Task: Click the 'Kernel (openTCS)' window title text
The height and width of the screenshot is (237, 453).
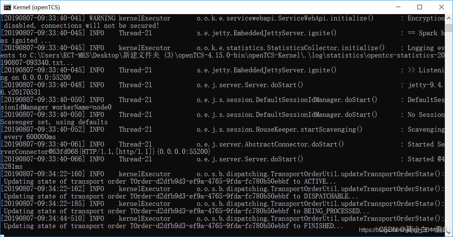Action: click(36, 7)
